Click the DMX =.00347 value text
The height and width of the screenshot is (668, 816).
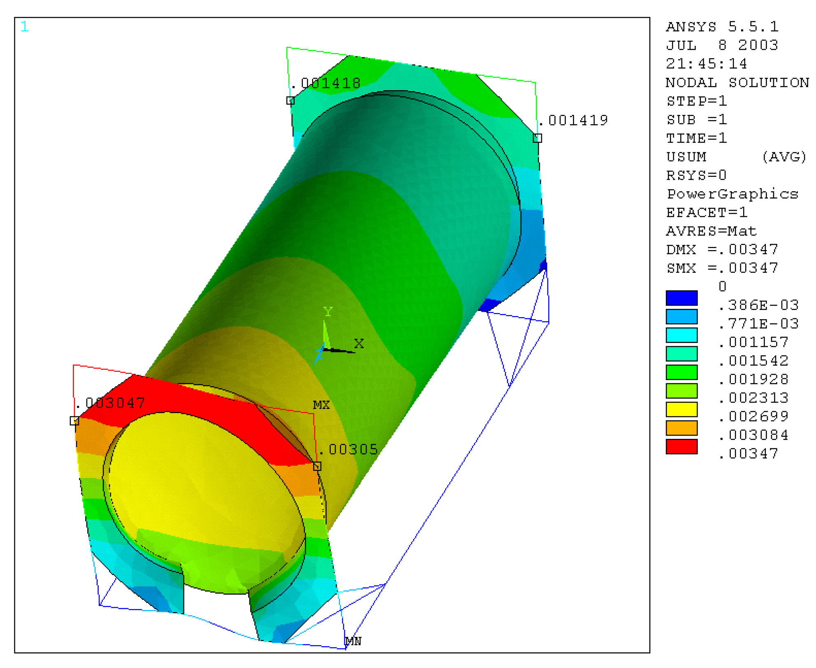722,250
